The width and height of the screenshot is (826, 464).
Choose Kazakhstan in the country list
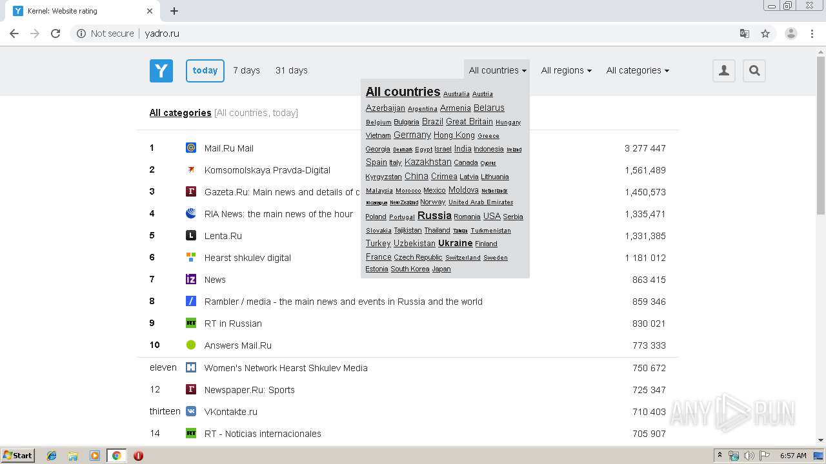click(428, 162)
